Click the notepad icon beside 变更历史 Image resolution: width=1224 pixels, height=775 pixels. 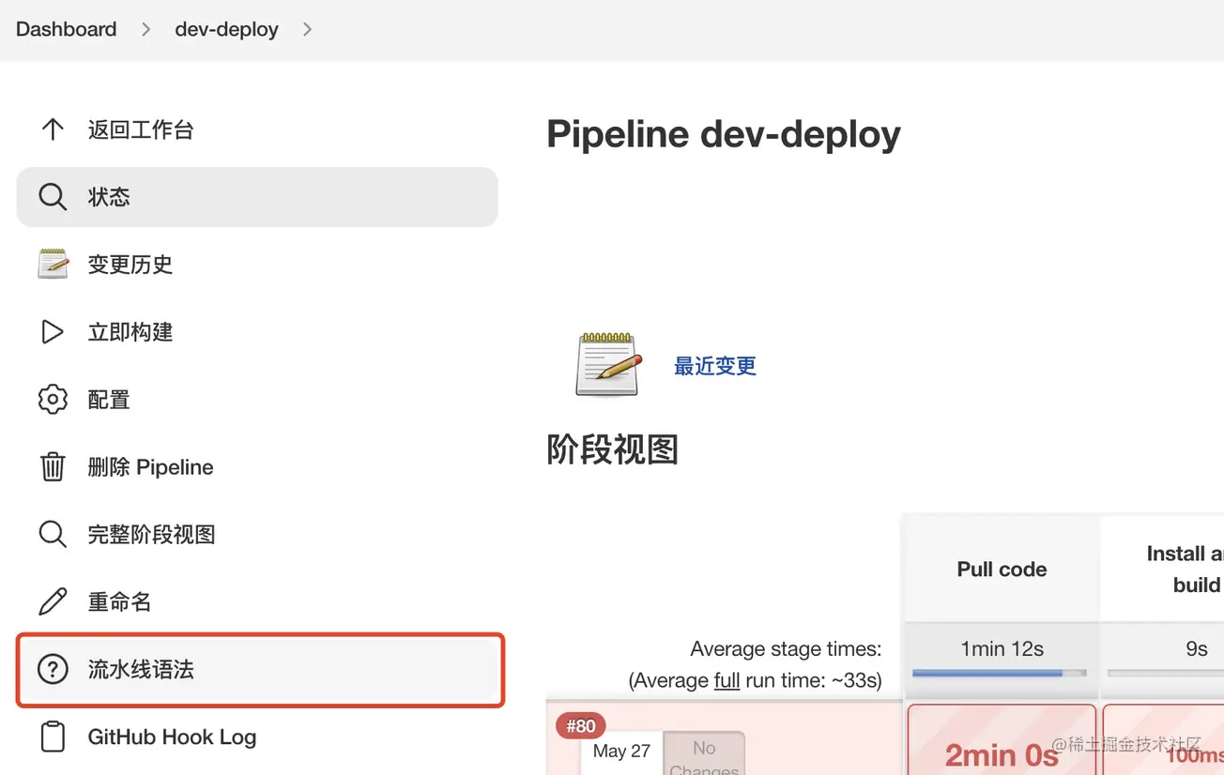tap(53, 265)
